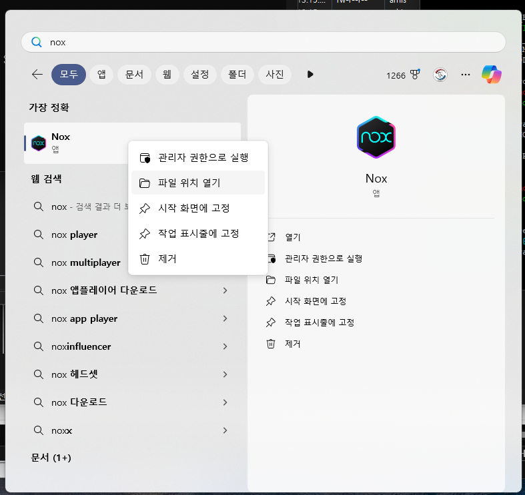Click folder icon in context menu 파일 위치 열기
The height and width of the screenshot is (495, 525).
[145, 183]
